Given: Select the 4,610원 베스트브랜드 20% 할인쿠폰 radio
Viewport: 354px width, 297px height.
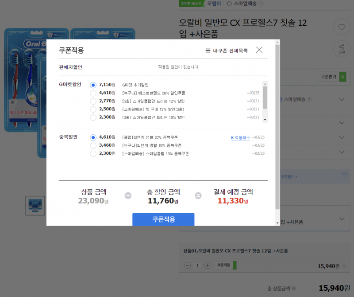Looking at the screenshot, I should click(93, 93).
